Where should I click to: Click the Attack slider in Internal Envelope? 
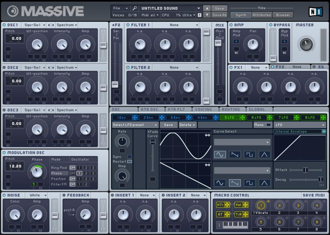point(306,170)
